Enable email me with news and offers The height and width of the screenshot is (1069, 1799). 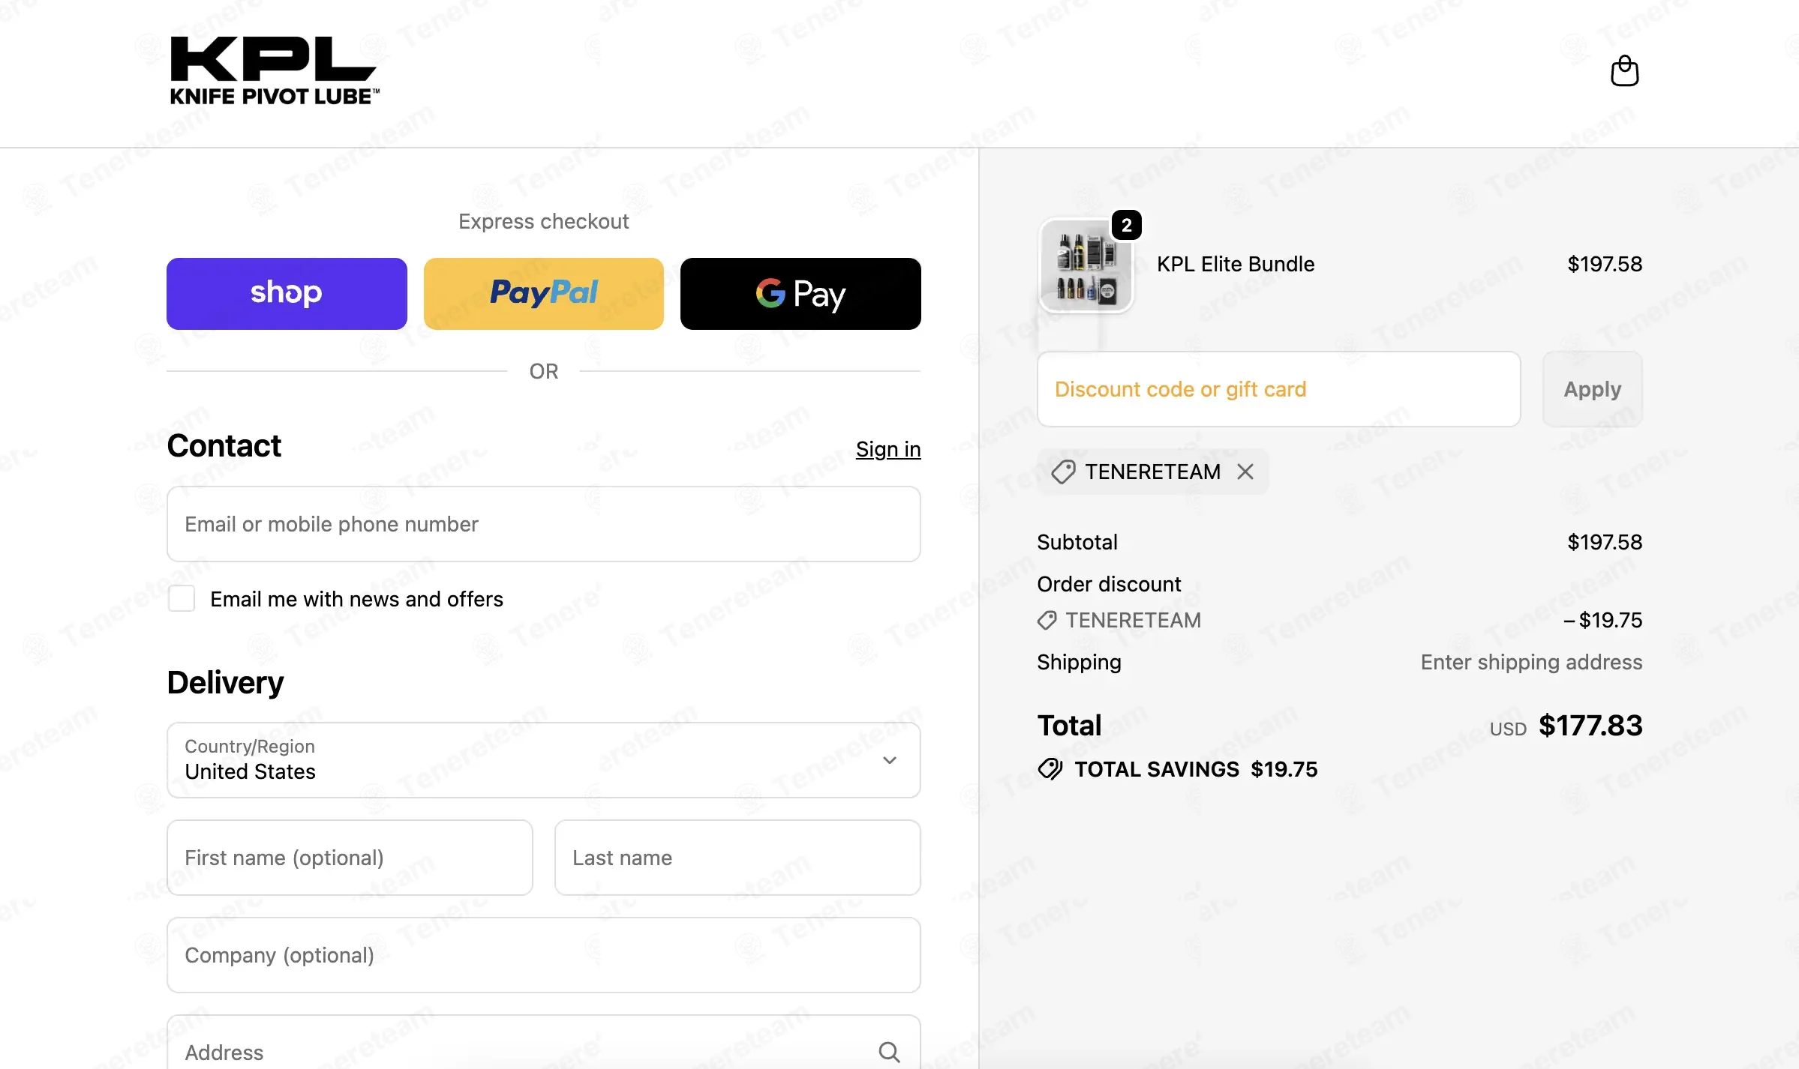click(182, 599)
